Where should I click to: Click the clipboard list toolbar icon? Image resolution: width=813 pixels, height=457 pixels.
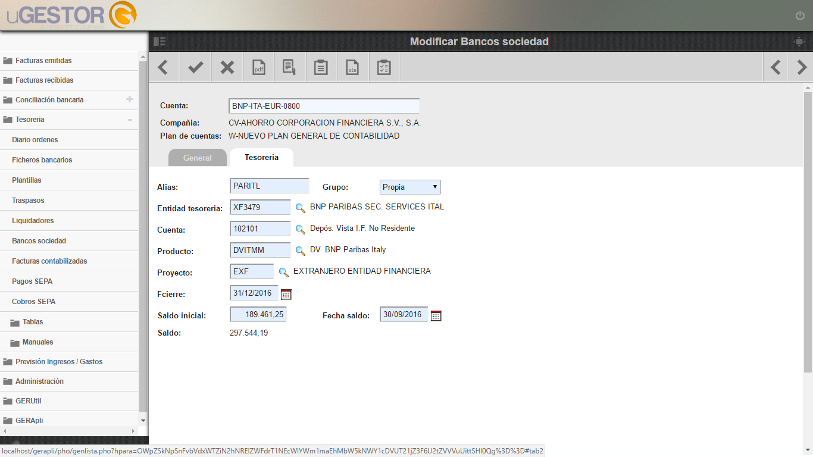(x=321, y=67)
